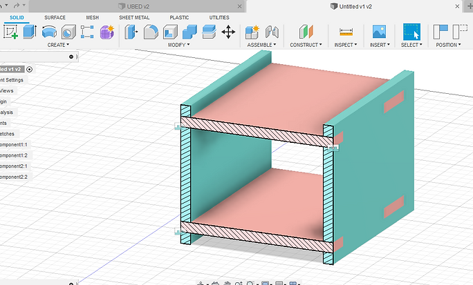
Task: Click the Create Sketch tool icon
Action: click(x=10, y=32)
